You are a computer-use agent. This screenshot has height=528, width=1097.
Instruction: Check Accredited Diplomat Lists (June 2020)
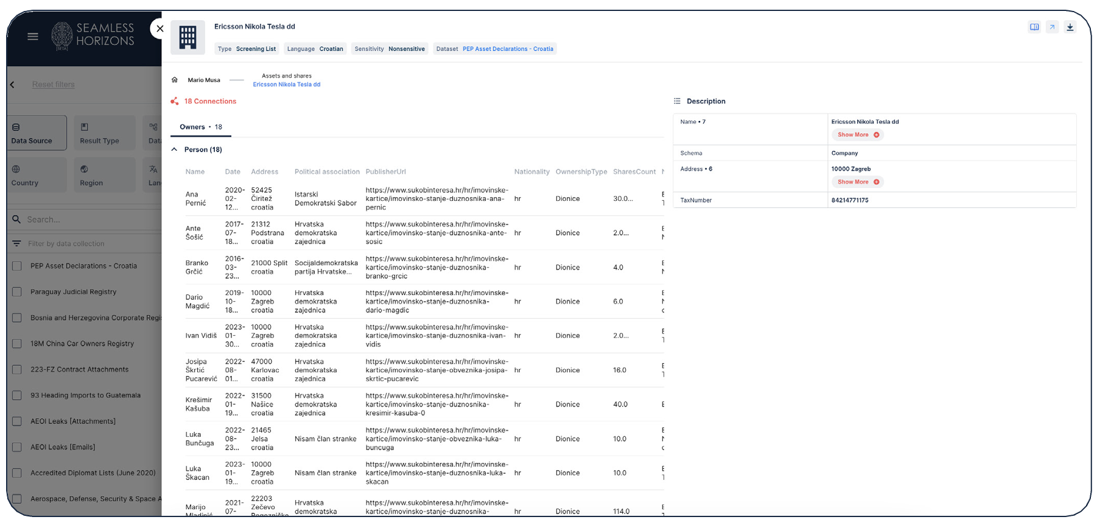(x=17, y=473)
